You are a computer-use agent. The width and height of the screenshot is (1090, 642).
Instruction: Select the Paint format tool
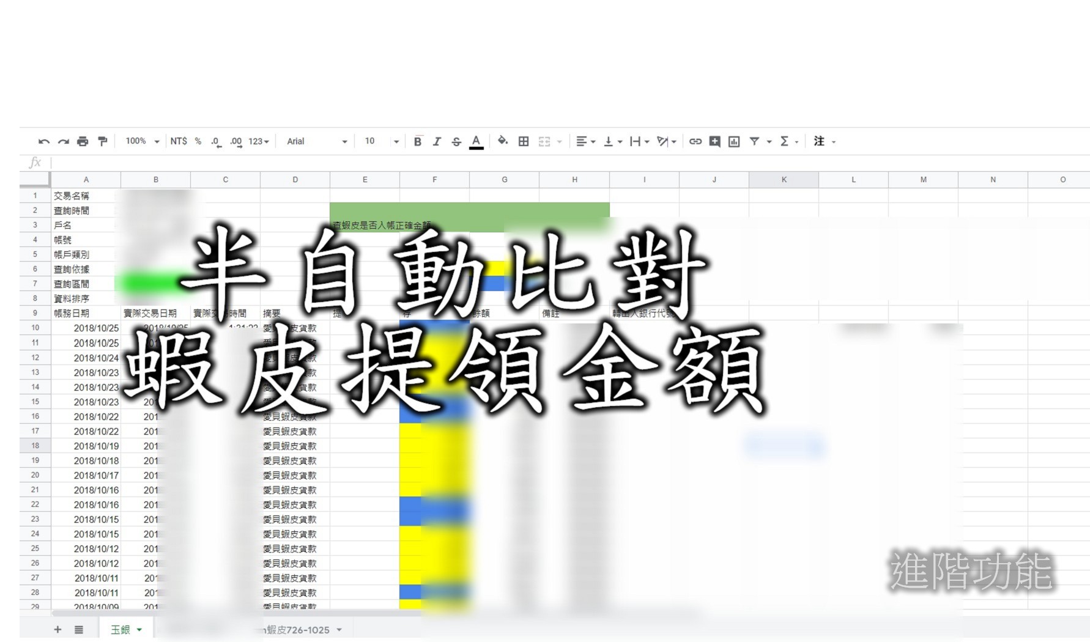[x=103, y=141]
